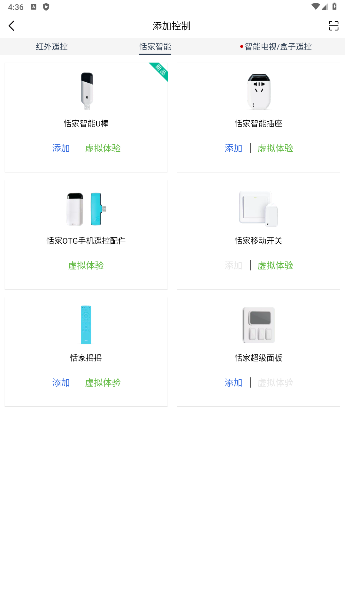Click 添加 under 恬家智能U棒
345x613 pixels.
point(61,148)
